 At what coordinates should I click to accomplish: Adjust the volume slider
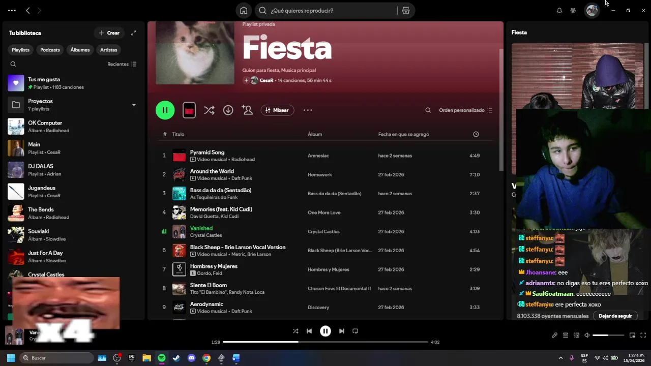click(608, 335)
